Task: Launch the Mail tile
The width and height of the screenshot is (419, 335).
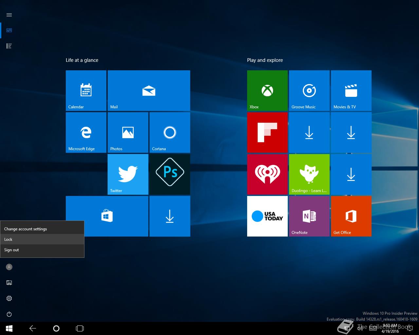Action: tap(149, 91)
